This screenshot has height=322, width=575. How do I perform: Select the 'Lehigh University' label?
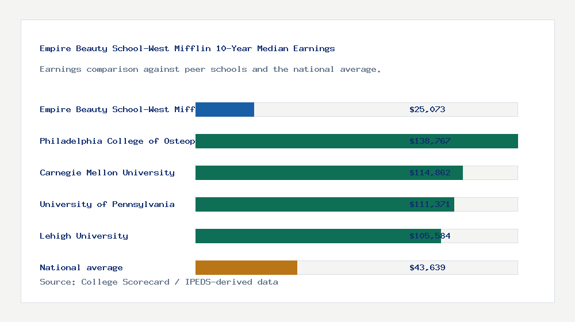point(84,236)
